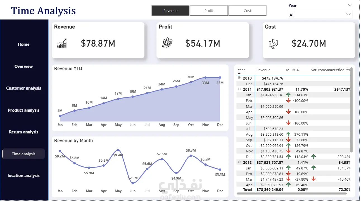Click the sort arrow under the Year column header
The height and width of the screenshot is (201, 361).
[239, 73]
